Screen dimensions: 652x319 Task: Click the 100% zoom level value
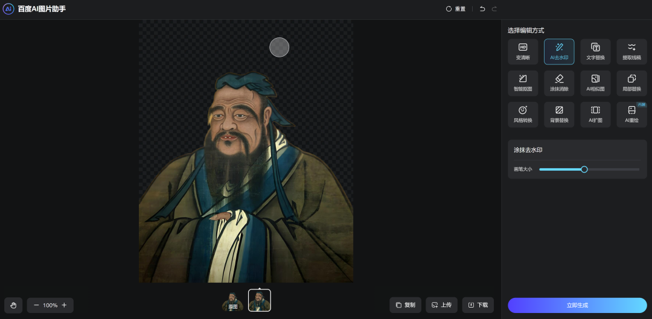(50, 305)
